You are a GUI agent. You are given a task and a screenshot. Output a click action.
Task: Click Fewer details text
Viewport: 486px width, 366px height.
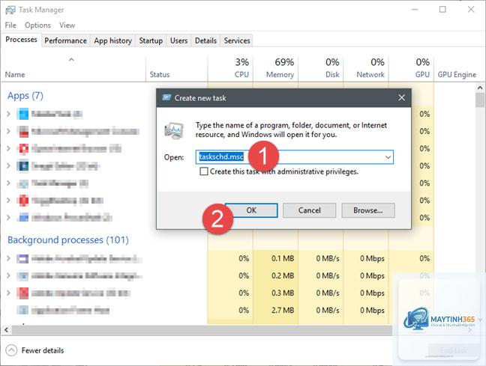[x=43, y=350]
